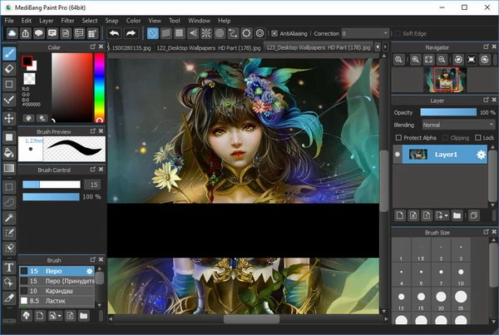Click the Undo arrow in toolbar
The height and width of the screenshot is (335, 499).
coord(114,33)
